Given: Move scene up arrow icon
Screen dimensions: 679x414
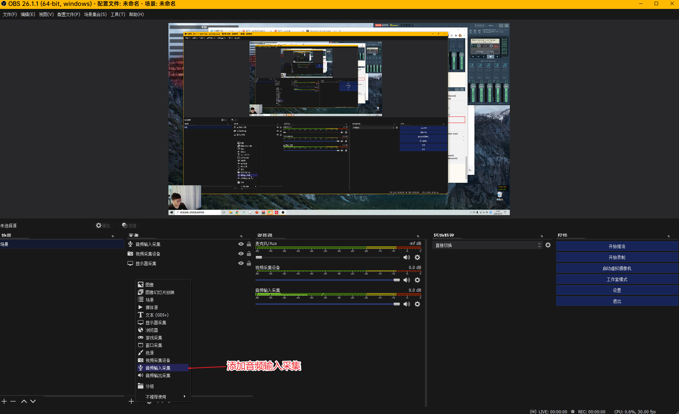Looking at the screenshot, I should tap(24, 401).
